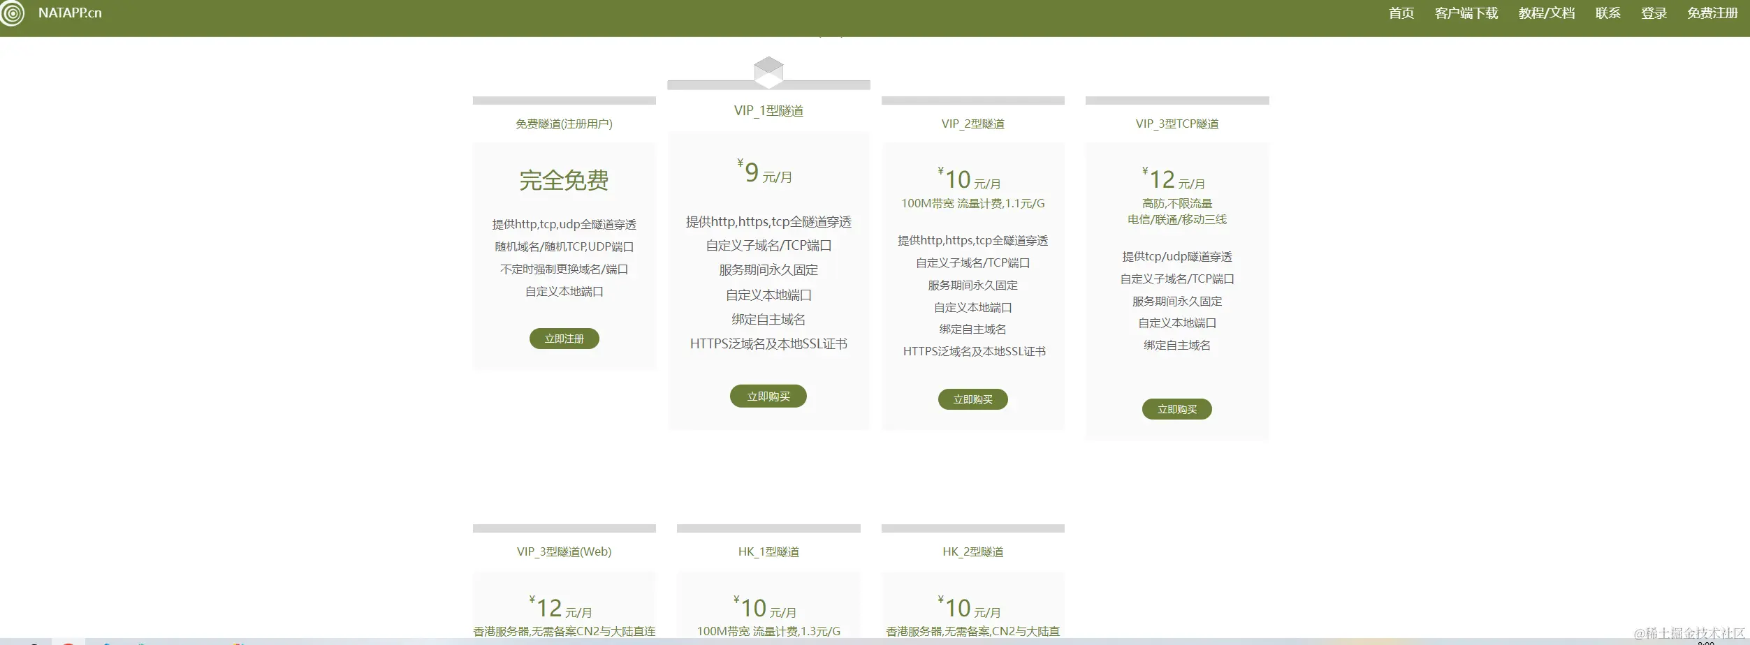Select the VIP_2型隧道 card title
The image size is (1750, 645).
[973, 124]
